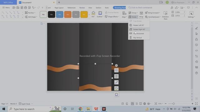Viewport: 200px width, 112px height.
Task: Click the floating fill bucket icon beside shape
Action: tap(116, 88)
